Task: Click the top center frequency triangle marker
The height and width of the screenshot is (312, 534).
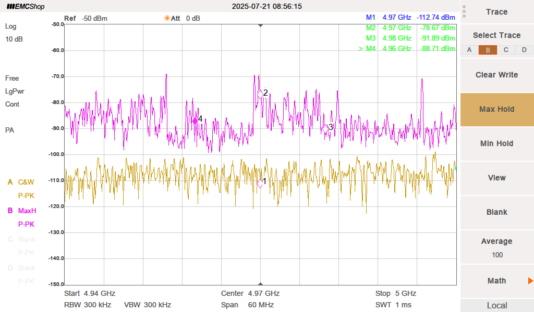Action: [x=261, y=25]
